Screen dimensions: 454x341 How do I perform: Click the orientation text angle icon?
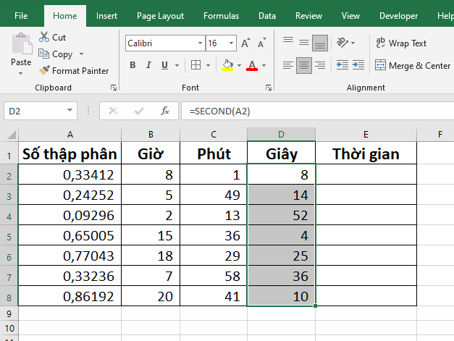[x=343, y=43]
